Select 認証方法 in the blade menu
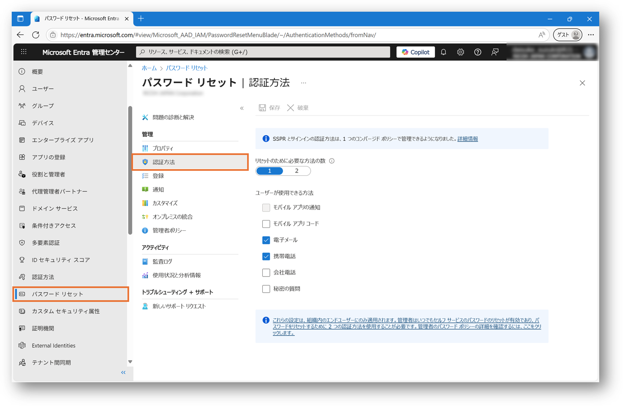Image resolution: width=623 pixels, height=406 pixels. (190, 162)
